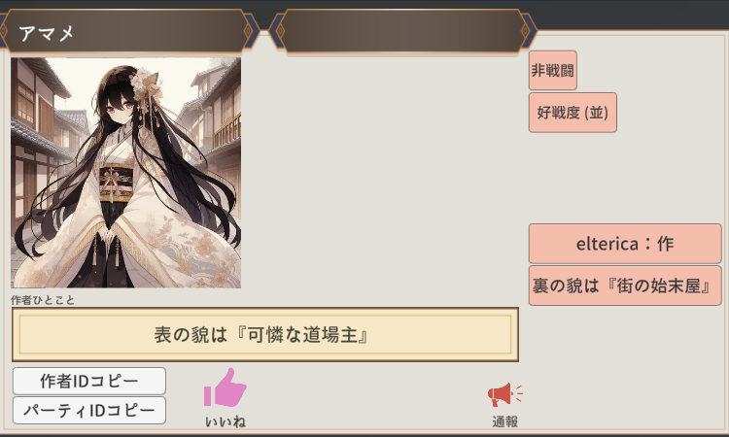Click the pink thumbs-up like icon
The height and width of the screenshot is (437, 729).
pyautogui.click(x=226, y=387)
